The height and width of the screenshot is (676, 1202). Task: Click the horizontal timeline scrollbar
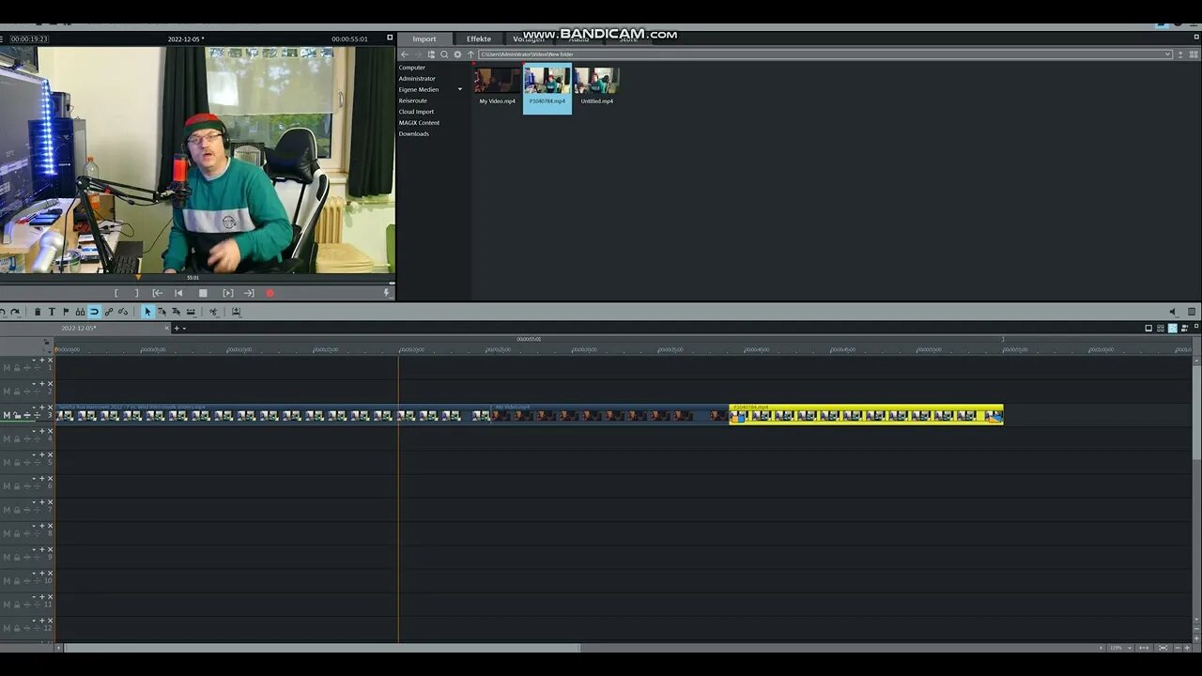pyautogui.click(x=321, y=648)
